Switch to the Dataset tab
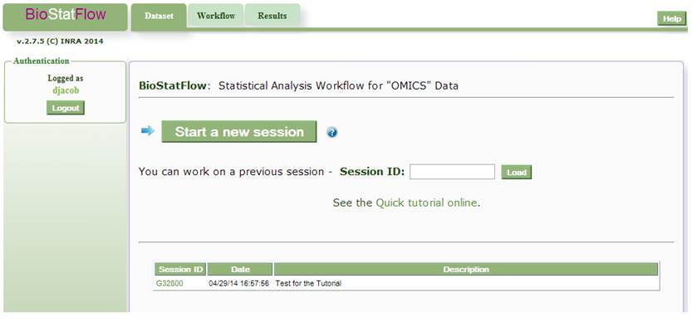The image size is (692, 322). click(159, 17)
